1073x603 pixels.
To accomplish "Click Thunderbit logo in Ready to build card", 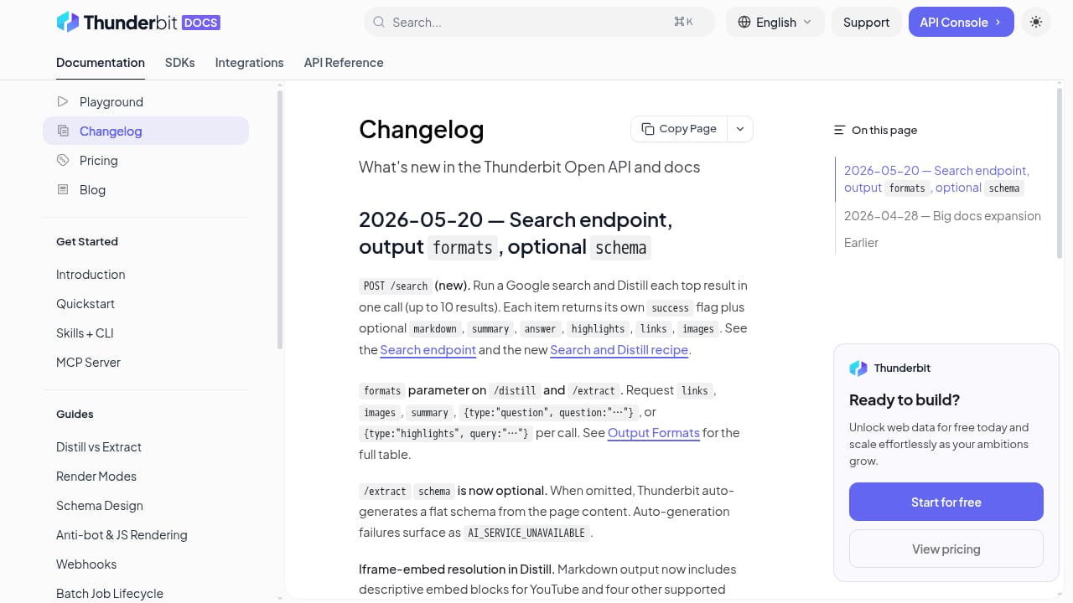I will 858,368.
